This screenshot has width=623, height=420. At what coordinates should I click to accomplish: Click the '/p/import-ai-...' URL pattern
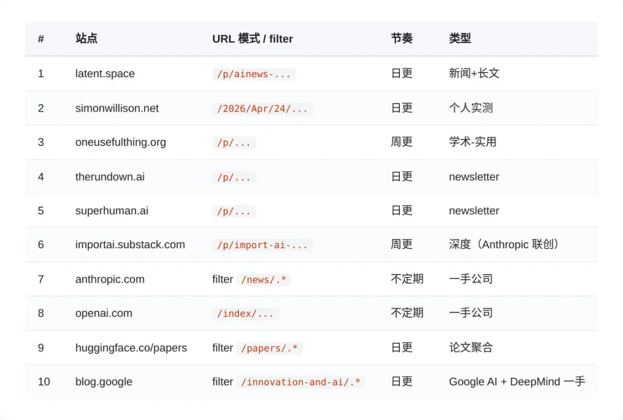(x=262, y=245)
